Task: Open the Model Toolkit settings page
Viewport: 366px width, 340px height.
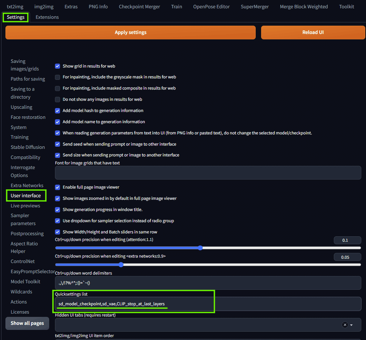Action: point(25,281)
